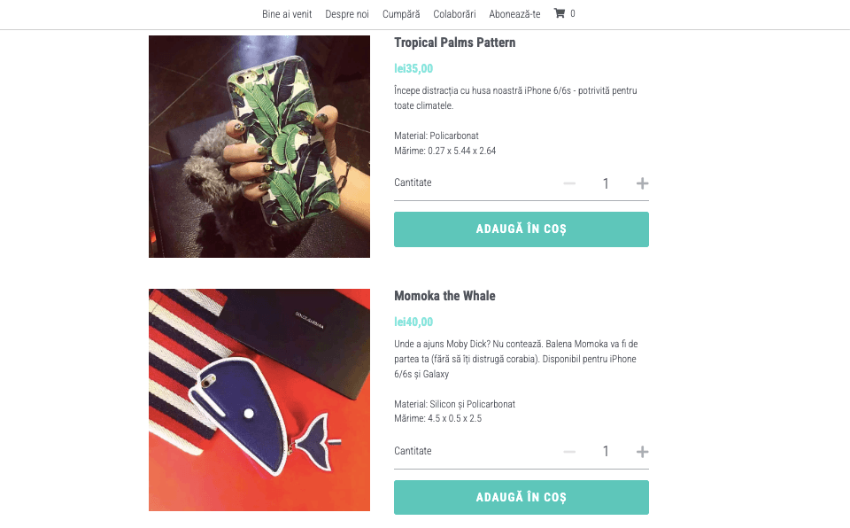Screen dimensions: 850x528
Task: Open the Bine ai venit menu item
Action: coord(287,14)
